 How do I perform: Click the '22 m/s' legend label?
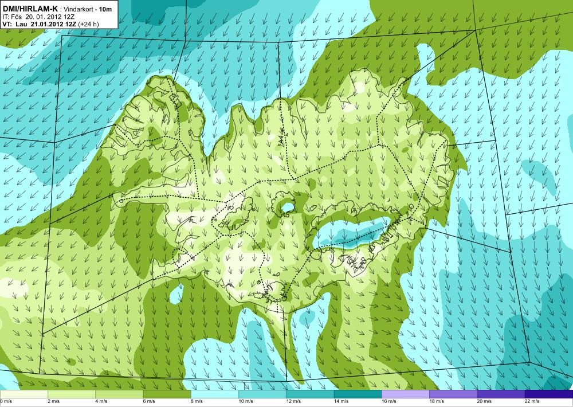532,401
